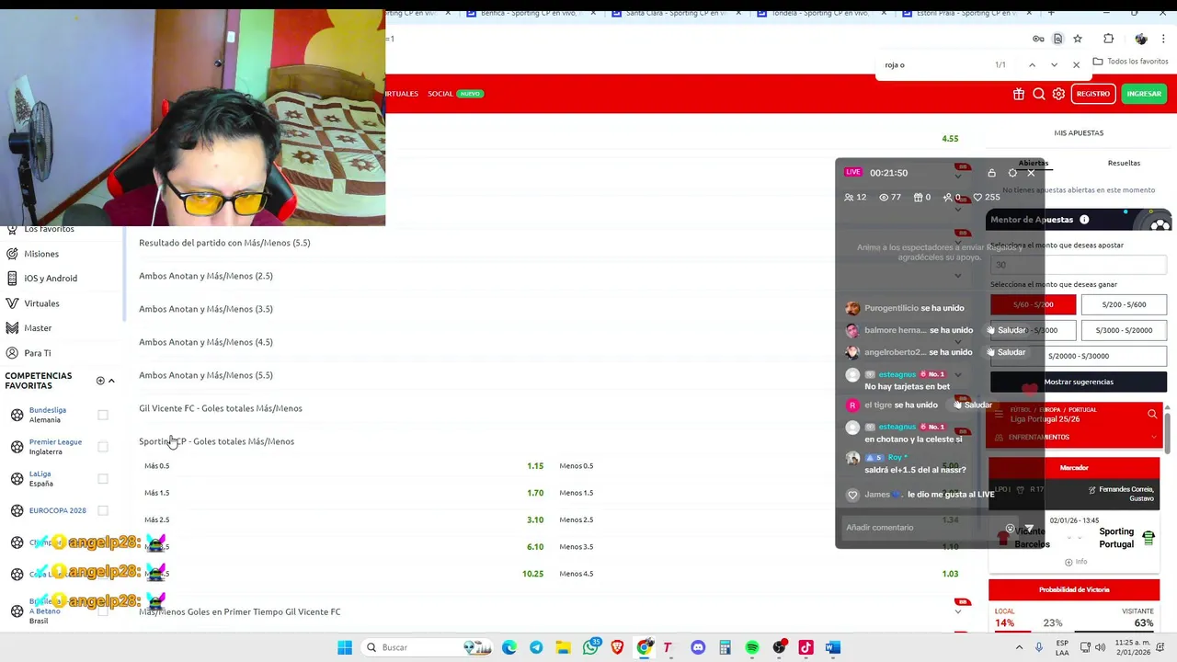Image resolution: width=1177 pixels, height=662 pixels.
Task: Select the S/3000 - S/20000 winnings range
Action: [1124, 330]
